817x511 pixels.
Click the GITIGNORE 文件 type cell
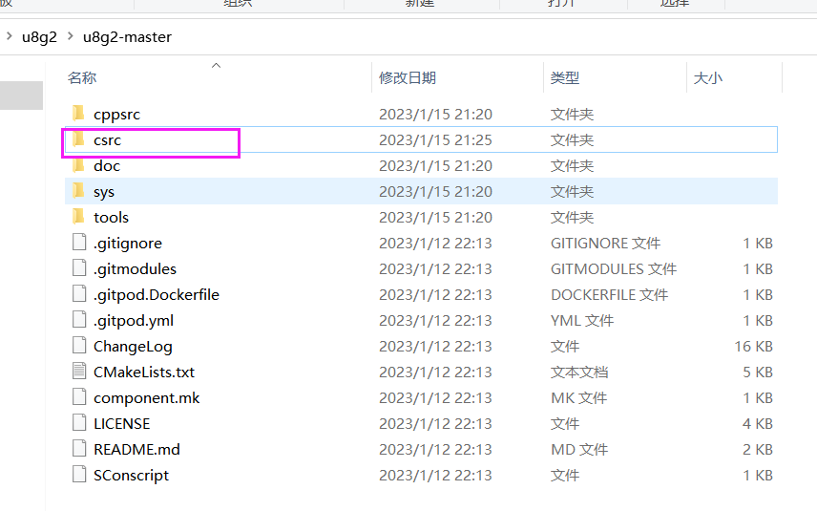[605, 243]
